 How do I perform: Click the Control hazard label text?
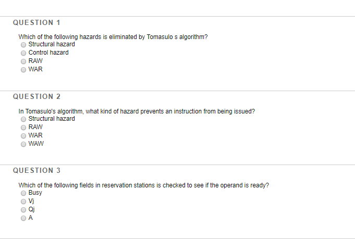pos(48,53)
